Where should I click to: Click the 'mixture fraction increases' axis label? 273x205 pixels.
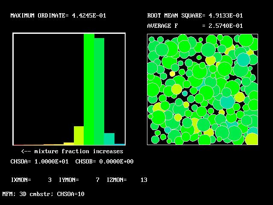(x=72, y=152)
